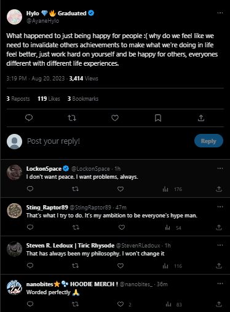The height and width of the screenshot is (312, 230).
Task: Bookmark the main post
Action: point(158,118)
